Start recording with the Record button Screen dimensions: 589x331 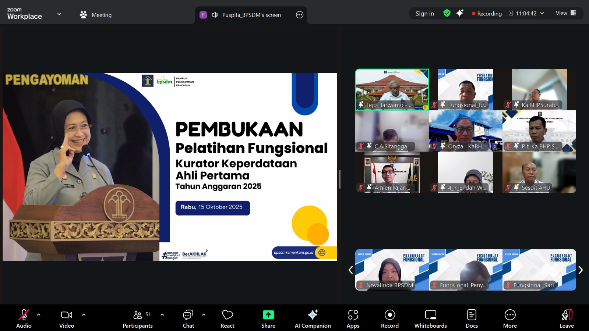click(389, 318)
